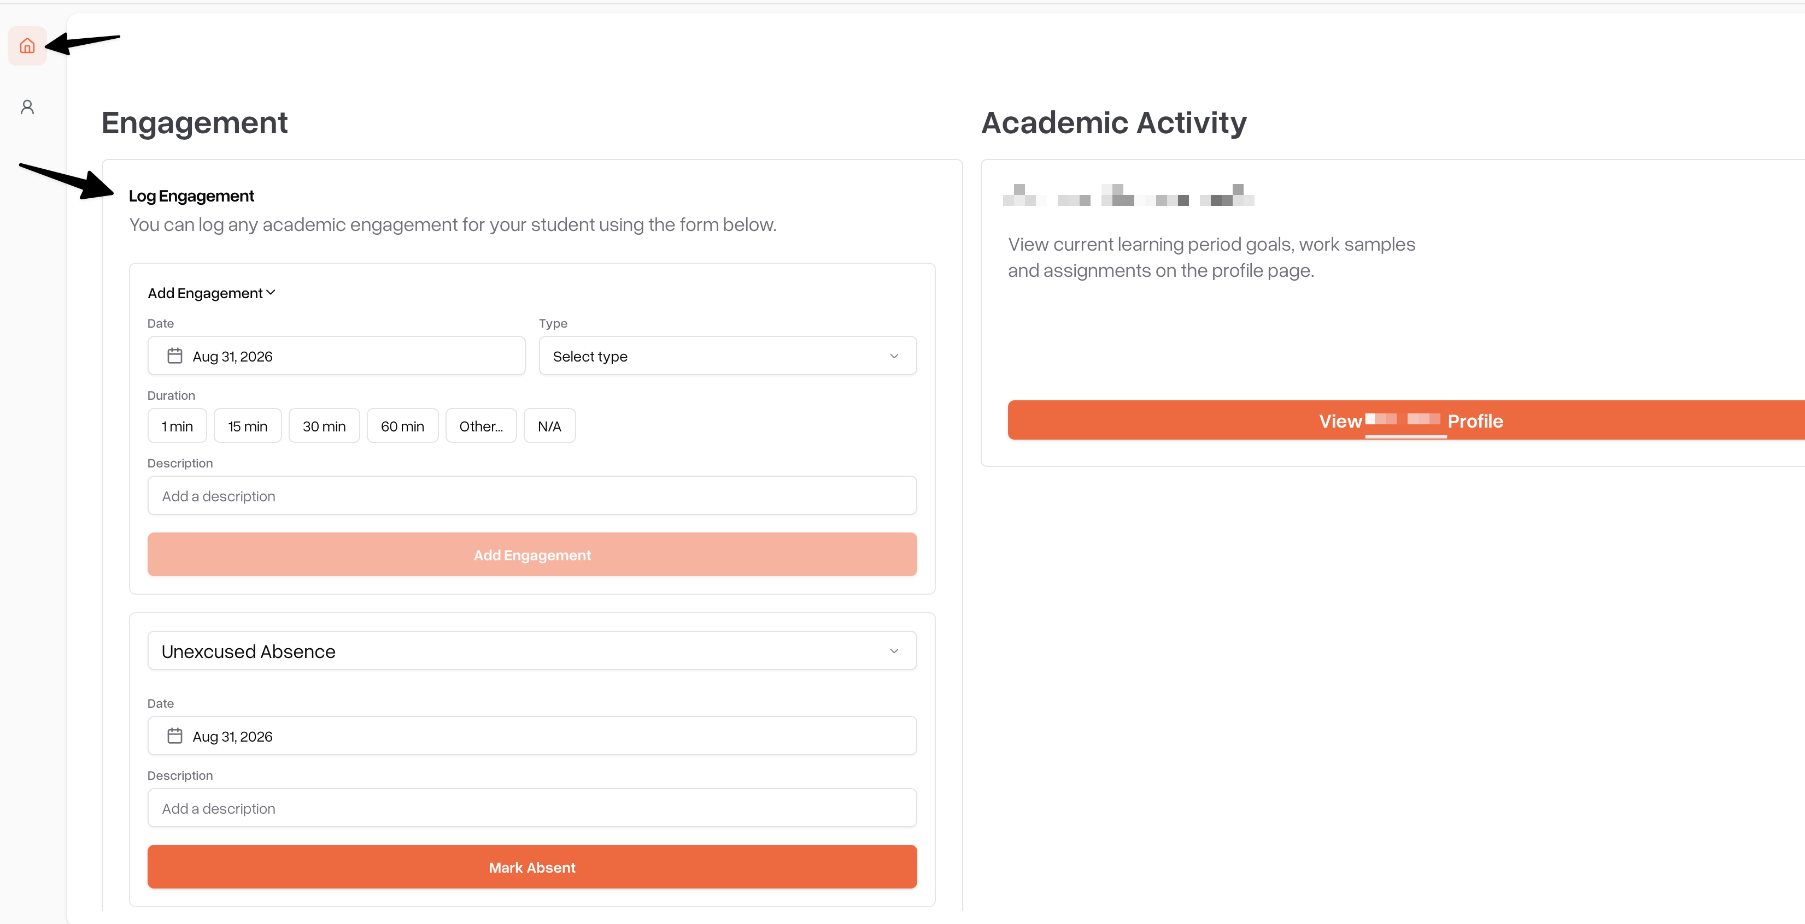Screen dimensions: 1805x924
Task: Select the 15 min duration option
Action: [x=247, y=427]
